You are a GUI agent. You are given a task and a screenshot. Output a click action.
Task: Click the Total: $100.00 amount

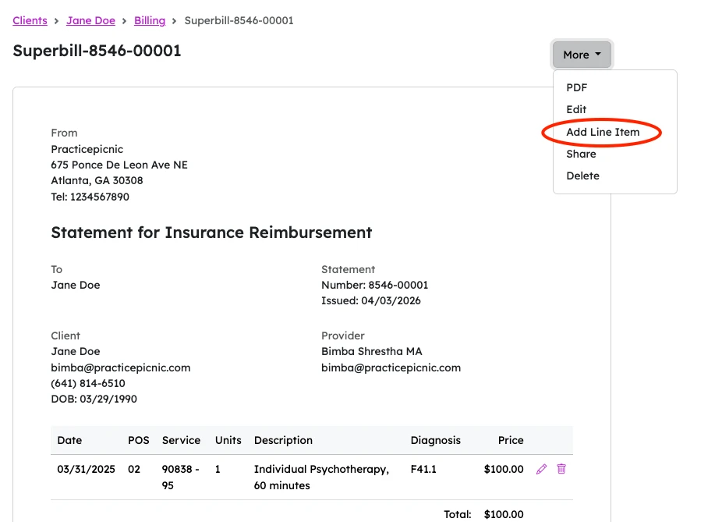(x=504, y=514)
